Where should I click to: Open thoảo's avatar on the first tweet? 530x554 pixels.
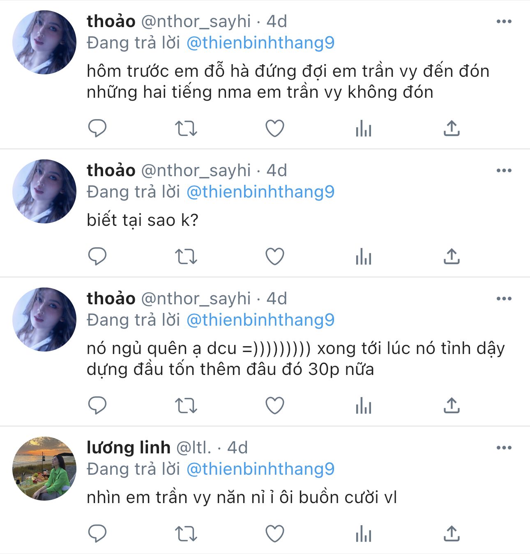tap(44, 42)
